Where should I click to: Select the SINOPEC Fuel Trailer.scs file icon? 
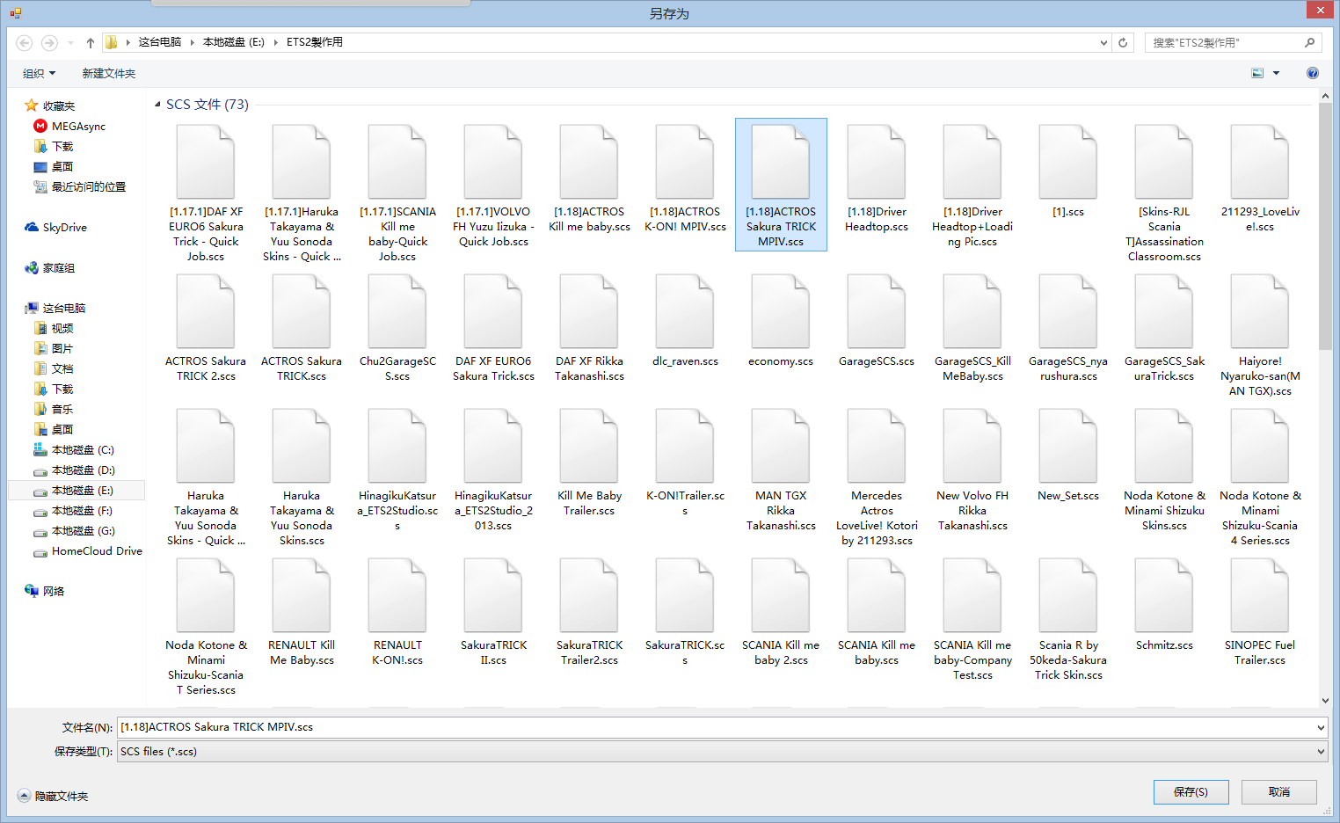[x=1260, y=596]
